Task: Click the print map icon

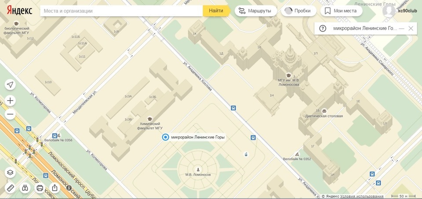Action: pos(40,188)
